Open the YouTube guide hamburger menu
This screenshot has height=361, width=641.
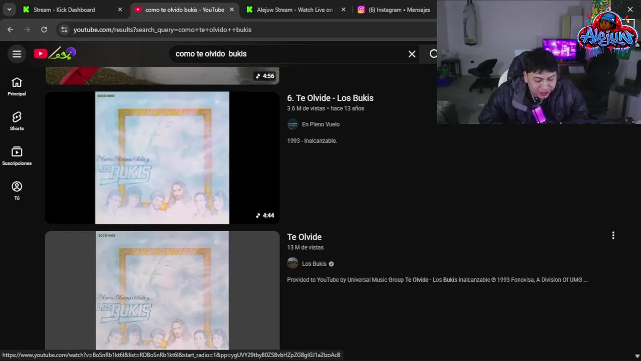17,54
